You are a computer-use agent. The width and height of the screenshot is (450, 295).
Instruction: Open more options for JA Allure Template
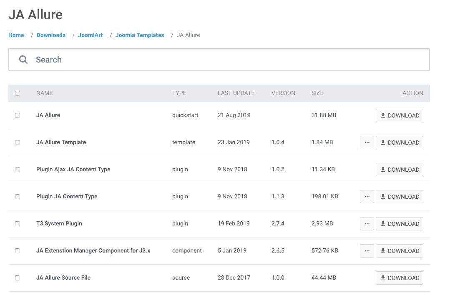[x=367, y=142]
